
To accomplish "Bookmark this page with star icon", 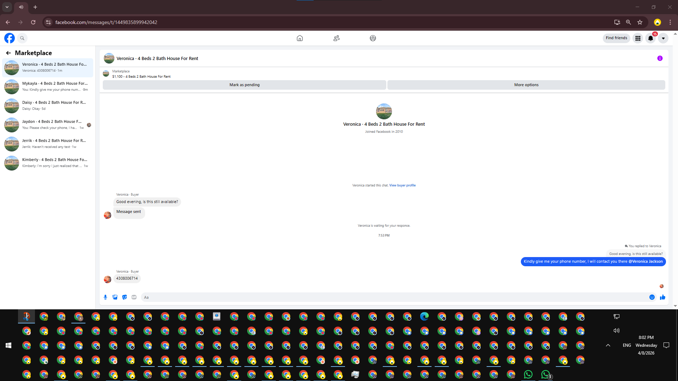I will click(640, 22).
